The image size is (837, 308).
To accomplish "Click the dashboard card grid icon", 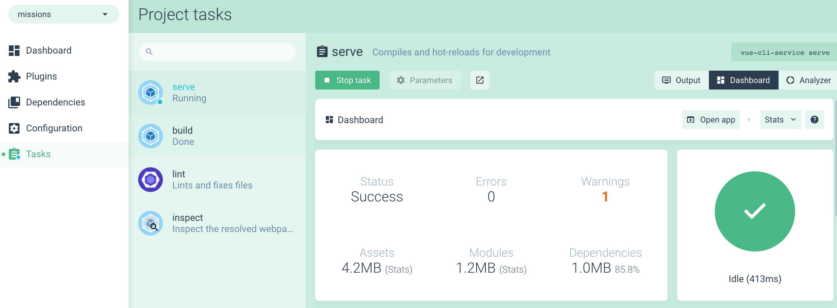I will point(329,120).
